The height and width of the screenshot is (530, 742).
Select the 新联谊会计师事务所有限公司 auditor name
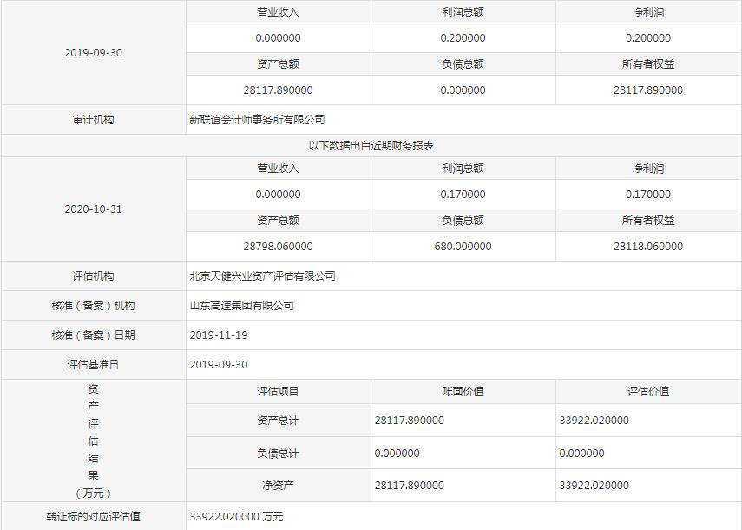pyautogui.click(x=257, y=120)
